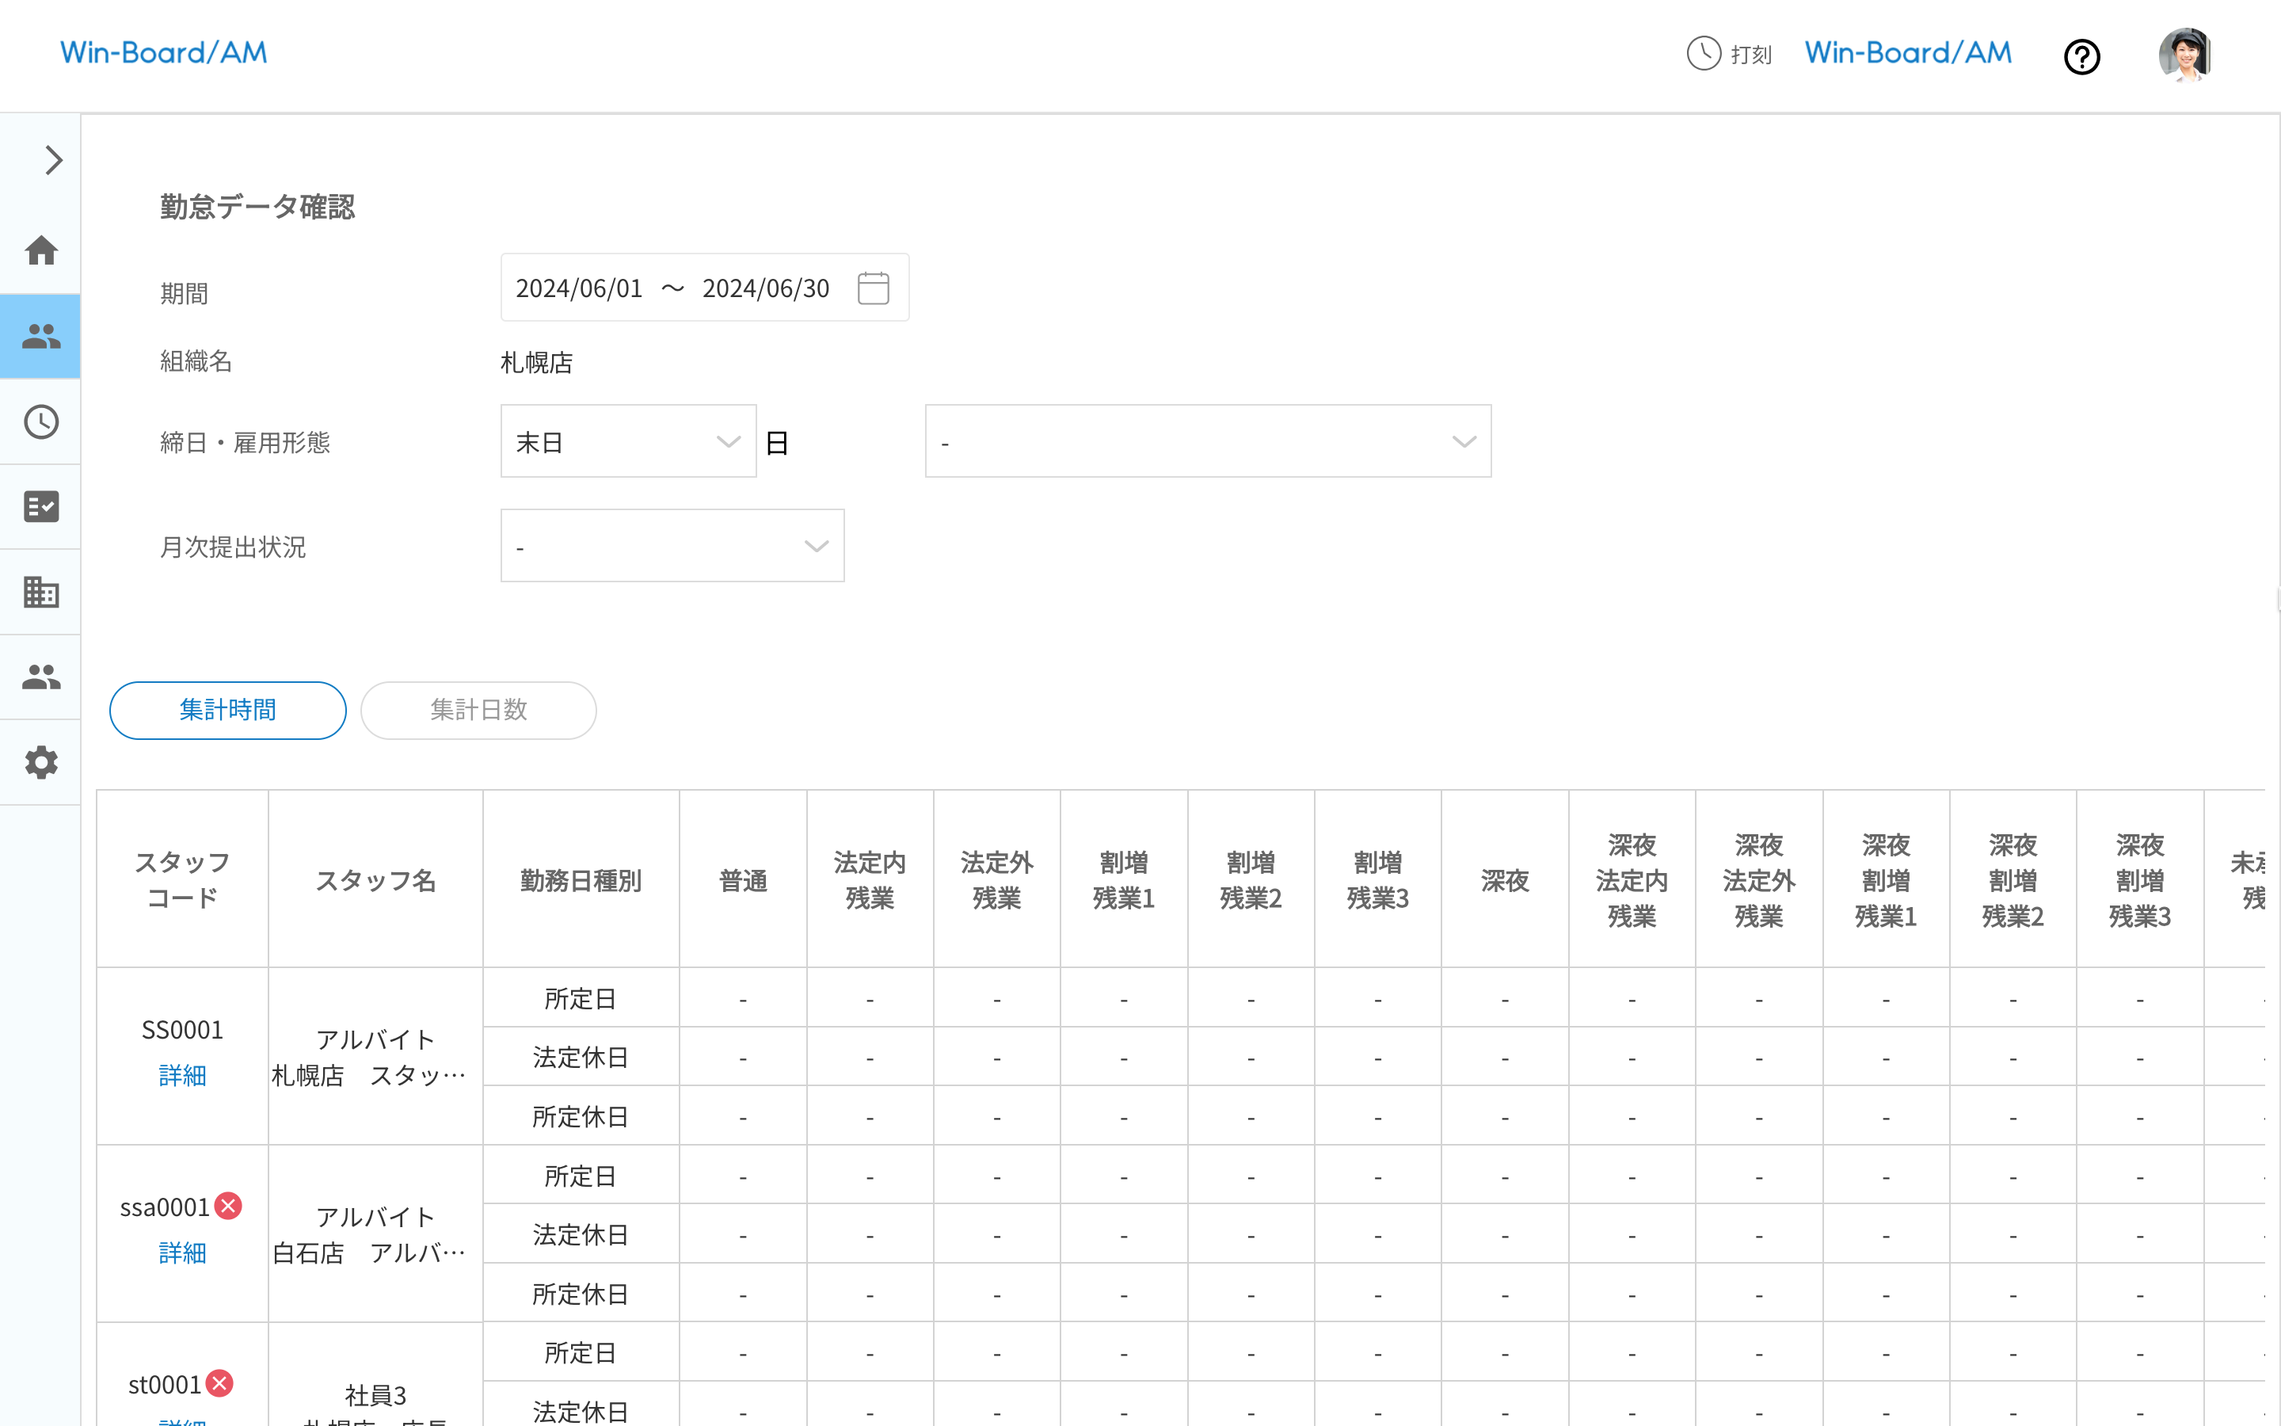Open the employment type dropdown
This screenshot has height=1426, width=2281.
[1207, 441]
